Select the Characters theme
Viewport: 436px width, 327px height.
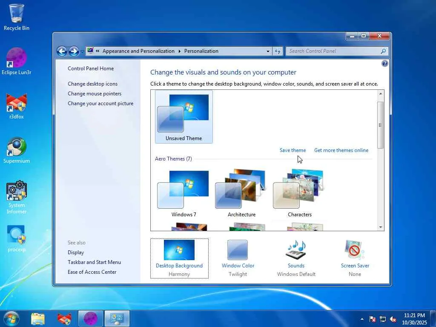(x=299, y=194)
